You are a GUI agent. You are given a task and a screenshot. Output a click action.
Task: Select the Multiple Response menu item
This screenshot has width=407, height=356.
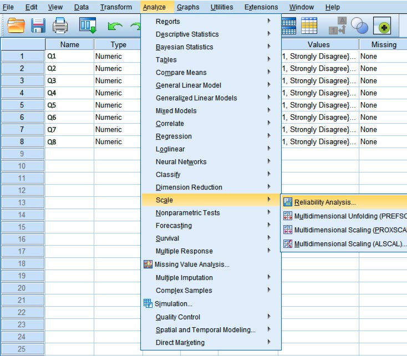coord(211,251)
